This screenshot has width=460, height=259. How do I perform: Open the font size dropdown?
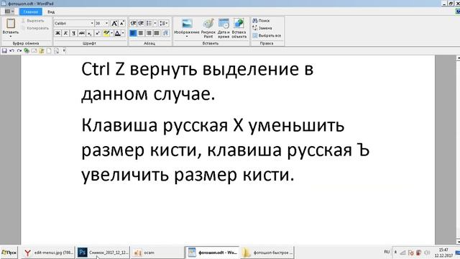click(106, 23)
